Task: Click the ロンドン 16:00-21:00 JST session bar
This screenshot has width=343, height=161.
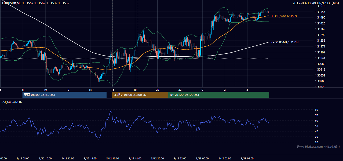Action: coord(140,95)
